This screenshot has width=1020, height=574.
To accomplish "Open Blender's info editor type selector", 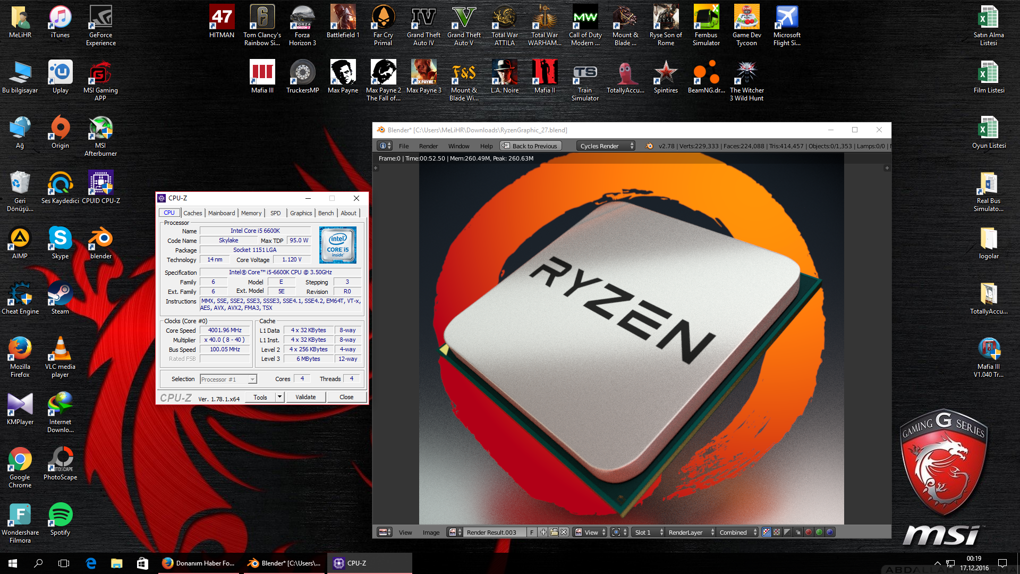I will [385, 146].
